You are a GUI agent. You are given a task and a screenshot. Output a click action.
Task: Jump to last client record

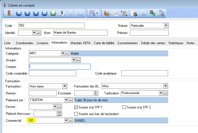pos(44,13)
